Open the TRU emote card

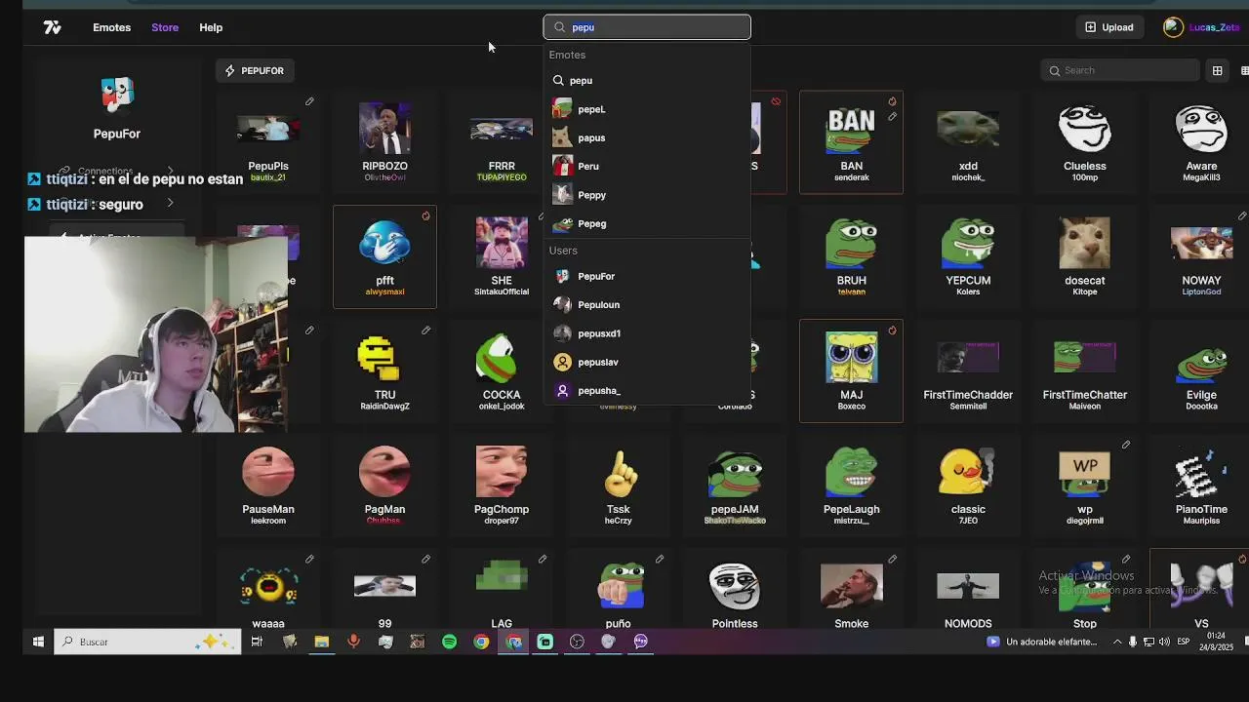(x=384, y=370)
